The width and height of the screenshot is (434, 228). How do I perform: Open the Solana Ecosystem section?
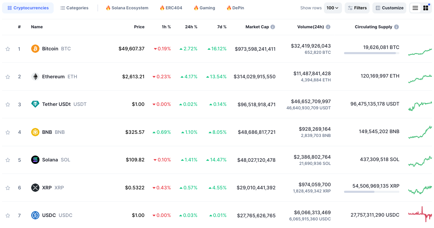click(127, 7)
